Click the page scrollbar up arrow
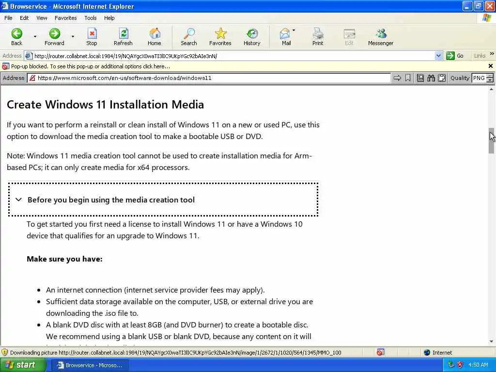Viewport: 496px width, 372px height. tap(491, 90)
